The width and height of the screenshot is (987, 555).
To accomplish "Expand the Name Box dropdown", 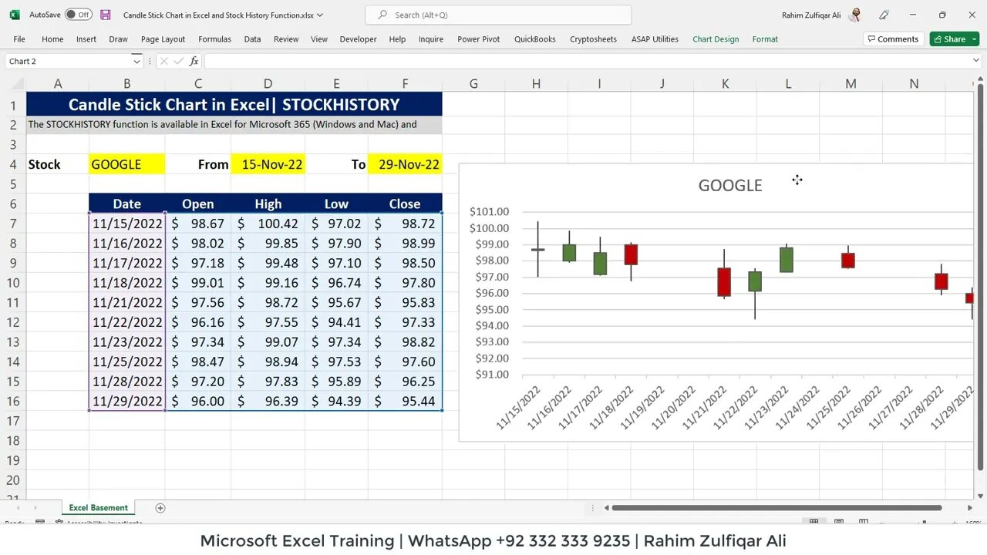I will (x=136, y=61).
